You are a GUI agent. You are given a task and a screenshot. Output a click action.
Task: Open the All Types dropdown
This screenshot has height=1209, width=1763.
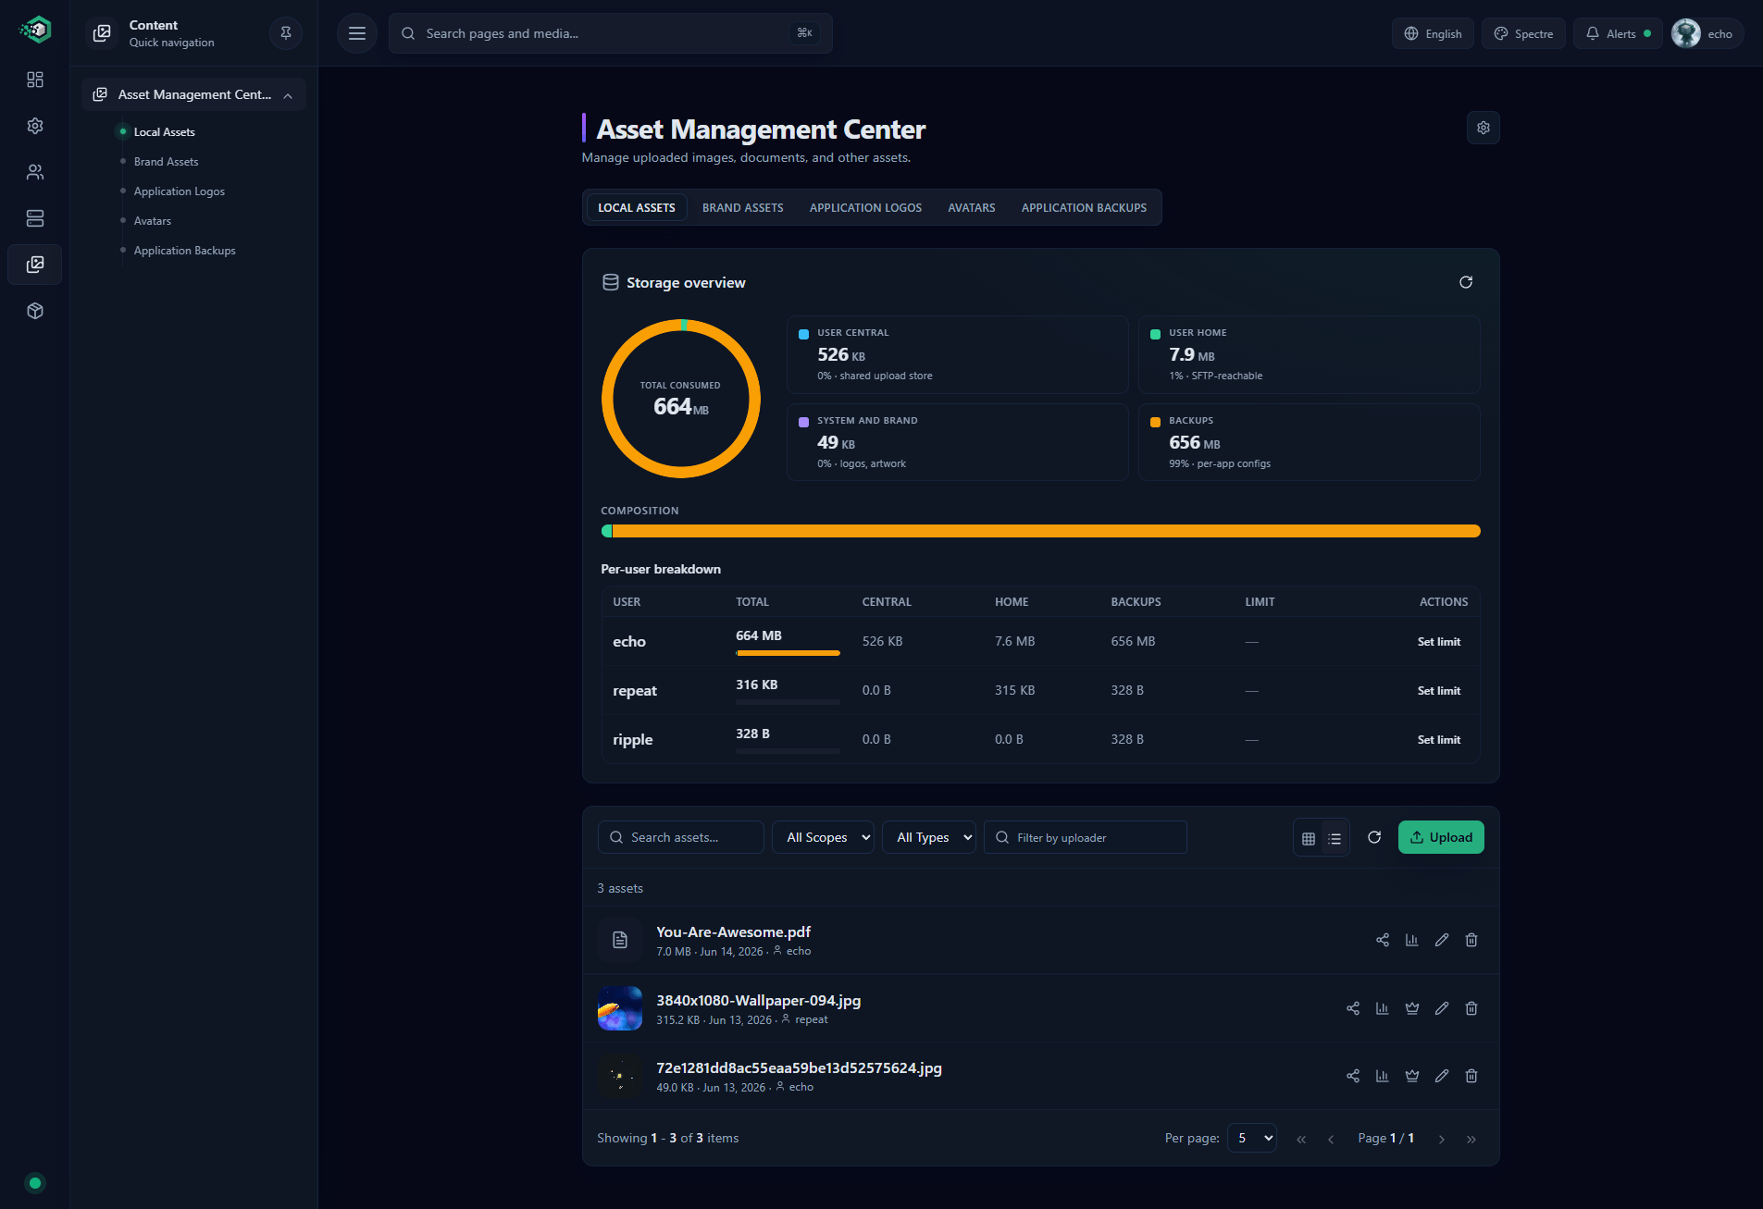click(929, 837)
